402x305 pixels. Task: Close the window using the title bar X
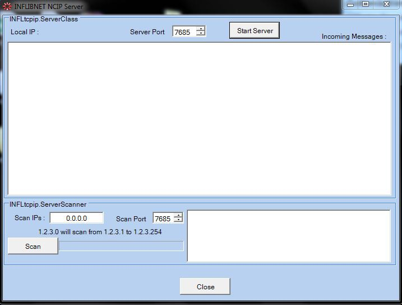[x=386, y=4]
